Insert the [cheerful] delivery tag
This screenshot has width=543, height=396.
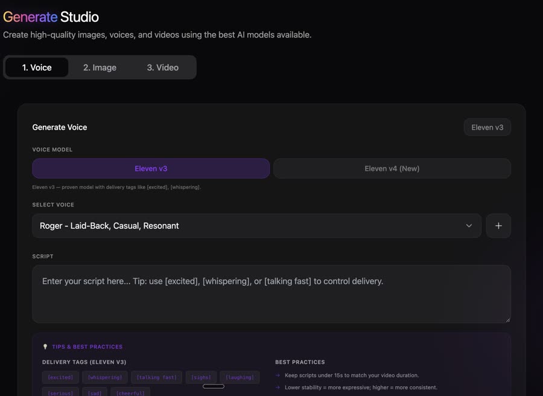point(130,392)
